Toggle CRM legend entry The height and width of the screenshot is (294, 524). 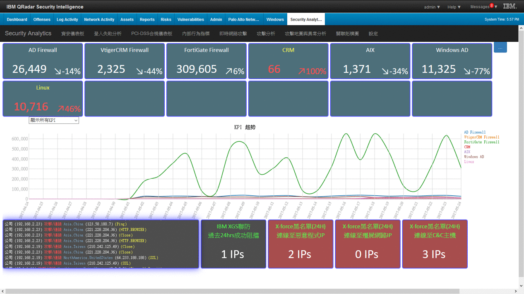point(467,147)
